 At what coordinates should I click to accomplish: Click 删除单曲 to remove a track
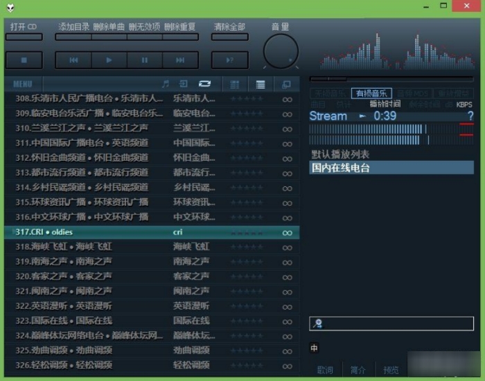[109, 37]
